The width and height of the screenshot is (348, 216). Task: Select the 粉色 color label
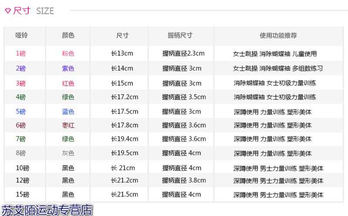[x=68, y=54]
